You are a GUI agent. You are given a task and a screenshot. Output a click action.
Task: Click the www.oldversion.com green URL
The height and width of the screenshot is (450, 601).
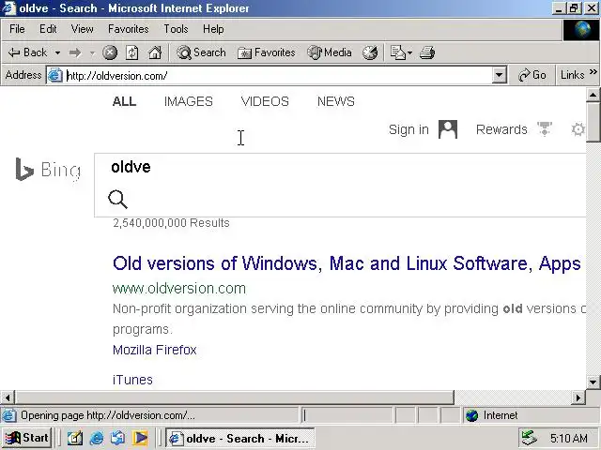coord(179,289)
